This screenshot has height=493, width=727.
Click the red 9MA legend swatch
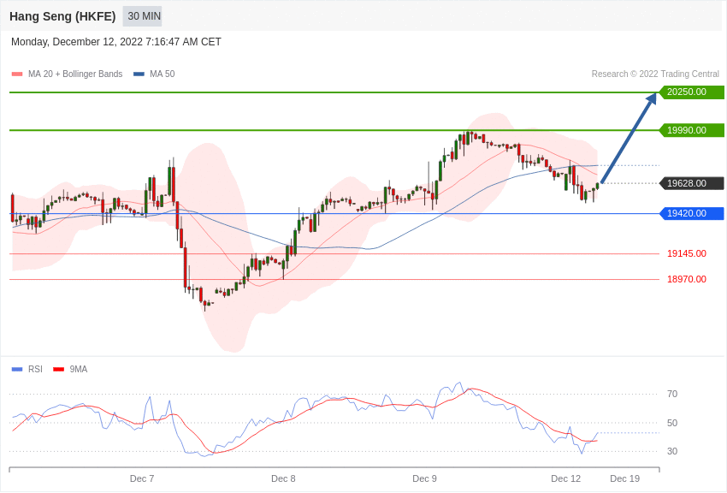58,370
